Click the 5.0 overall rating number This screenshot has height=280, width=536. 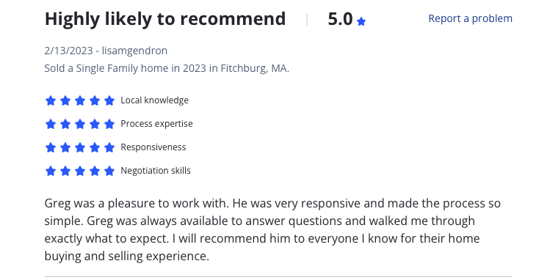point(340,19)
